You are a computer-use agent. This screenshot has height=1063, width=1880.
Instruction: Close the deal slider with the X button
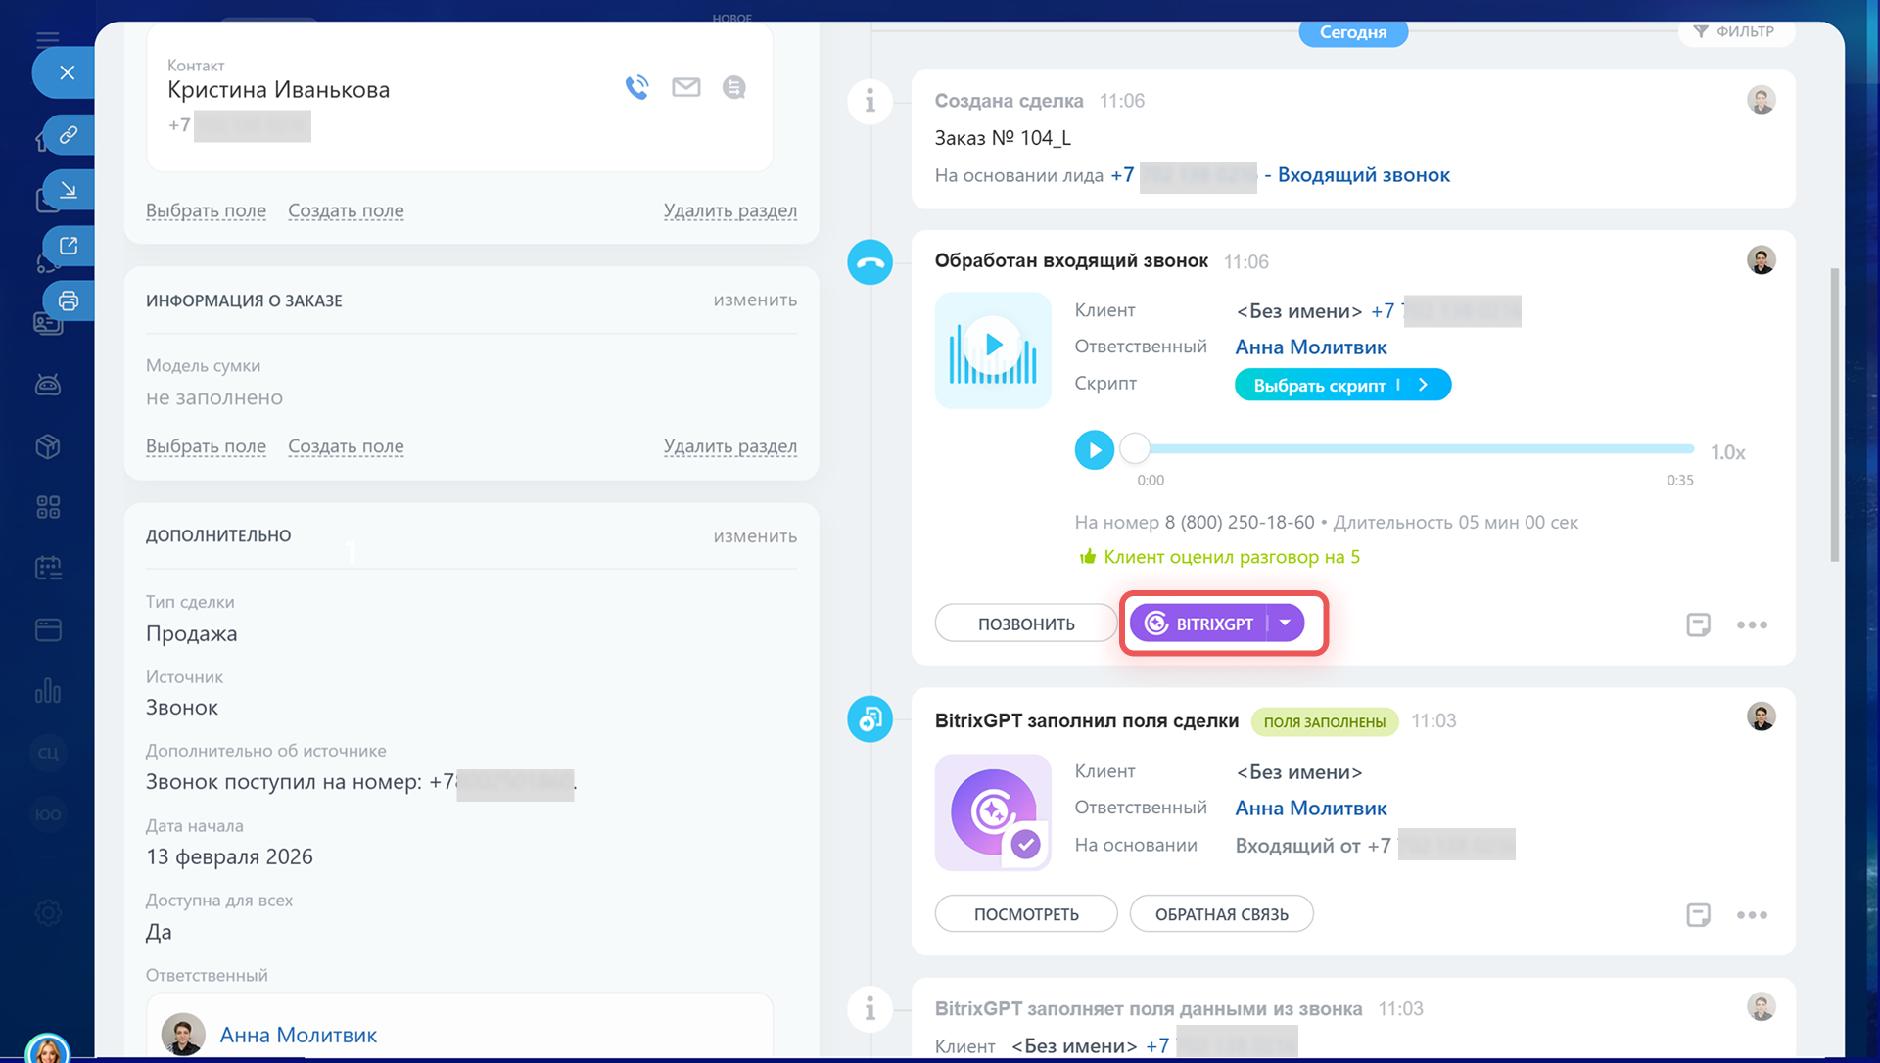[67, 72]
